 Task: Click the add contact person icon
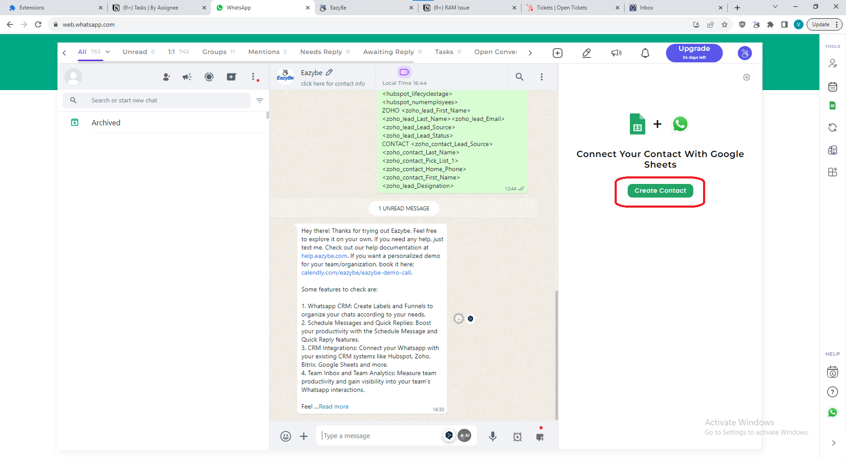click(166, 77)
